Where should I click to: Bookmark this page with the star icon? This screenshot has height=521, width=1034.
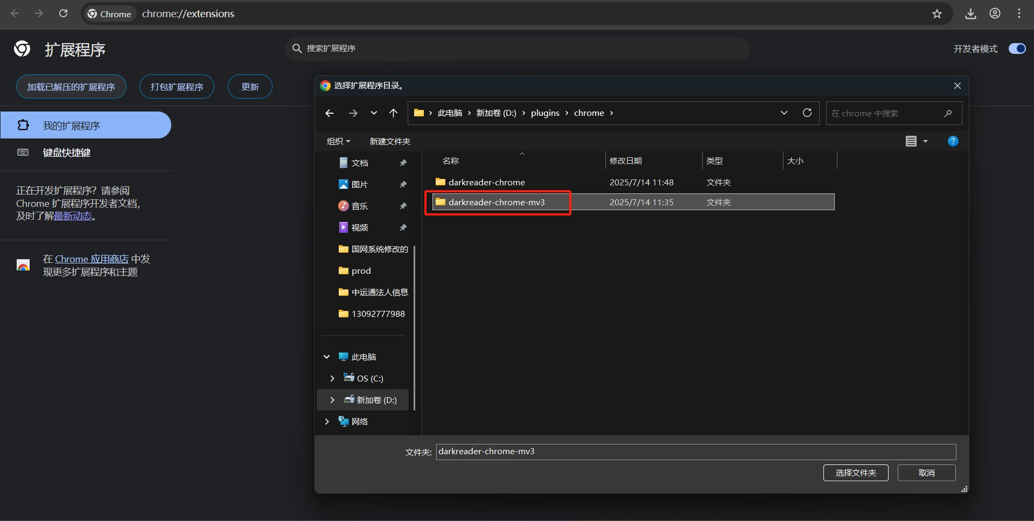pos(937,13)
